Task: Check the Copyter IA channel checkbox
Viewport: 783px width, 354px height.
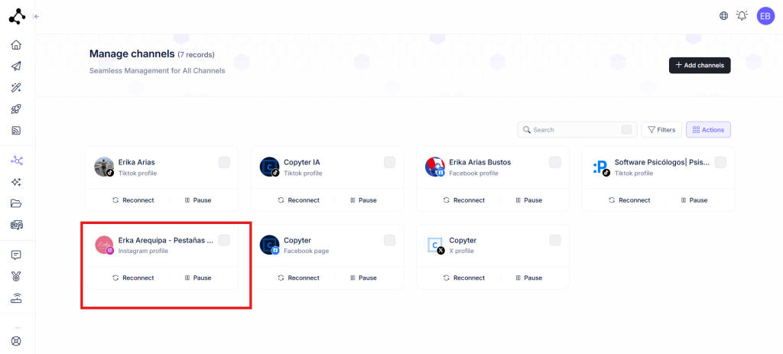Action: pyautogui.click(x=389, y=162)
